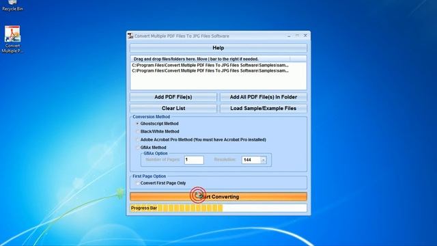Image resolution: width=437 pixels, height=246 pixels.
Task: Expand the Resolution dropdown arrow
Action: pos(263,160)
